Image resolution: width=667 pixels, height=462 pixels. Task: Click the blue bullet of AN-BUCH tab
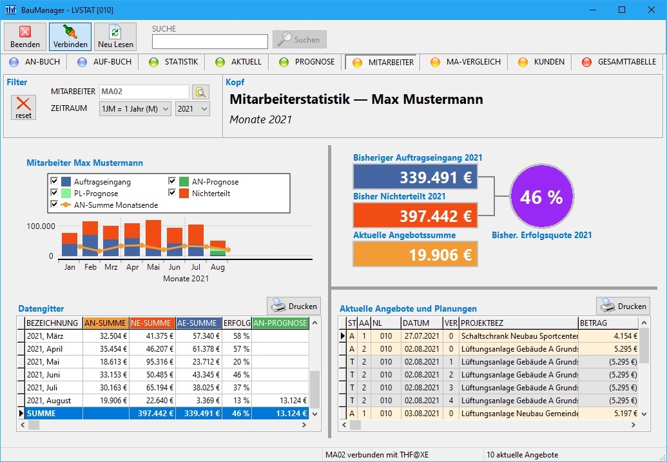[14, 62]
